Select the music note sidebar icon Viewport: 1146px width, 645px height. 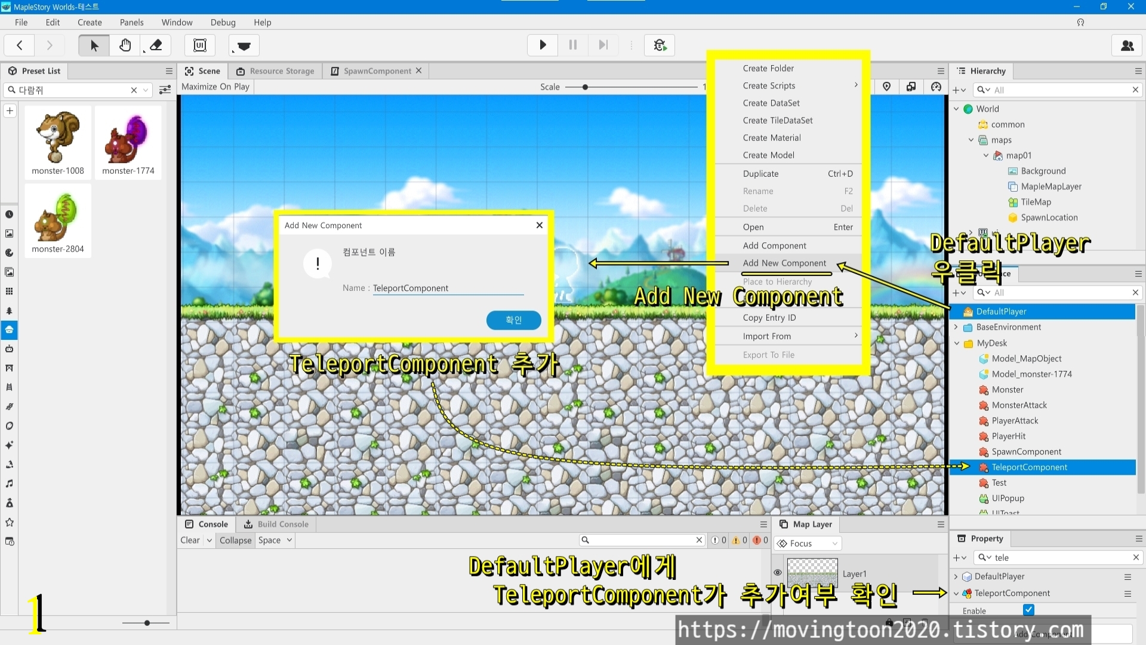click(x=9, y=484)
